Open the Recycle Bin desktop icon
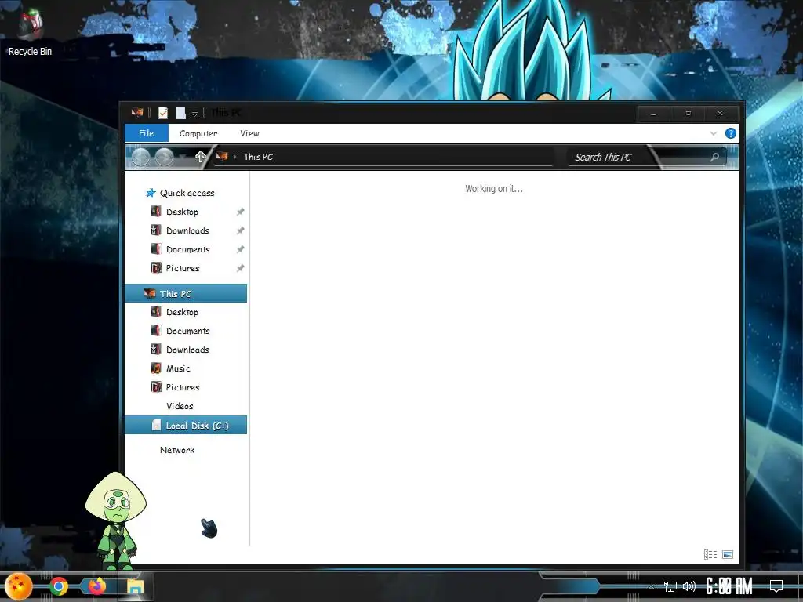Screen dimensions: 803x602 [30, 33]
